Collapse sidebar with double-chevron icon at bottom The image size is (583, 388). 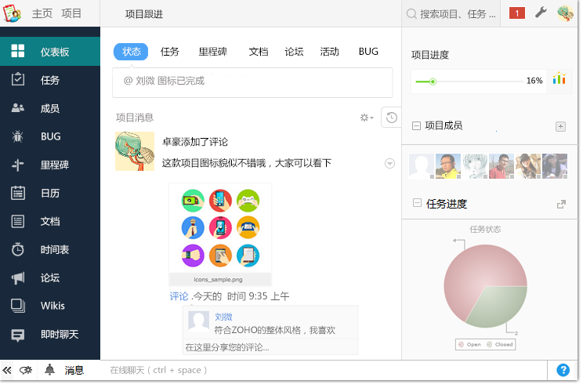7,370
